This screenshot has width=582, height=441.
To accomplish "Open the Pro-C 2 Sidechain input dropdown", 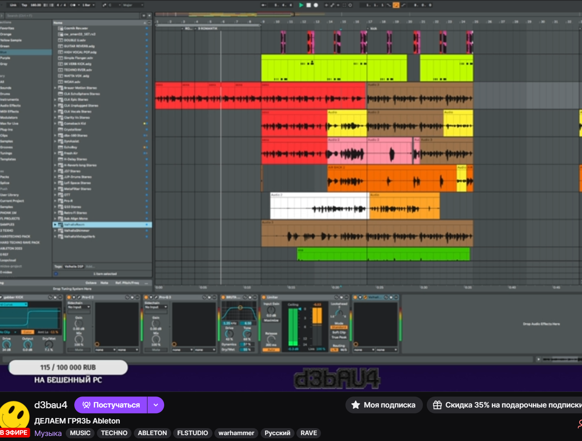I will (79, 307).
